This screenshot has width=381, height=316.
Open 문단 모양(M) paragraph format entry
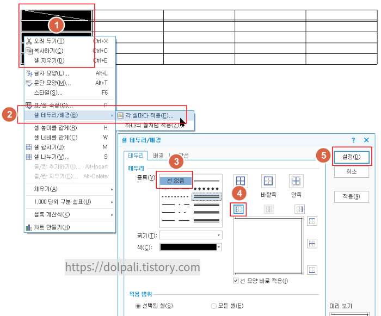pos(70,83)
